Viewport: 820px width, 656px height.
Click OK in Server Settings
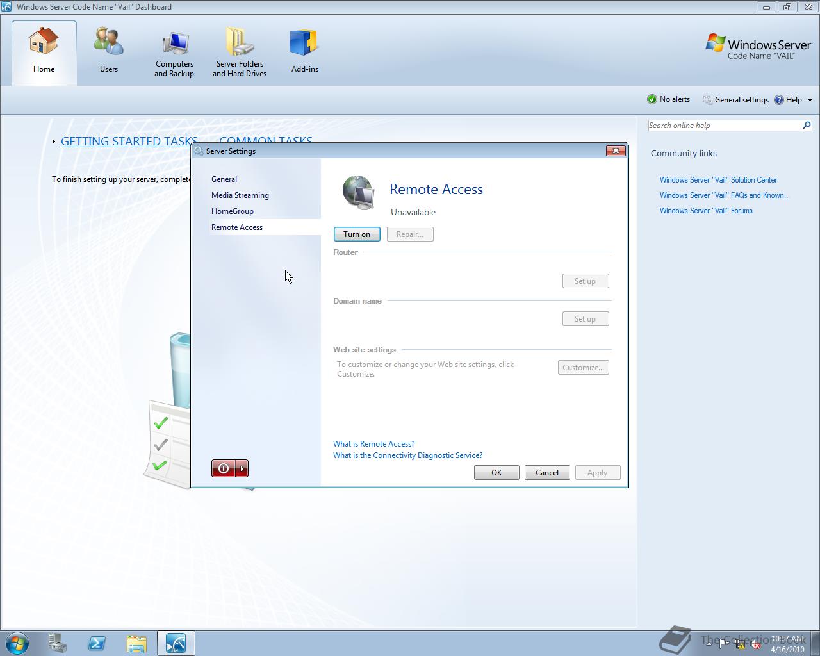point(496,473)
